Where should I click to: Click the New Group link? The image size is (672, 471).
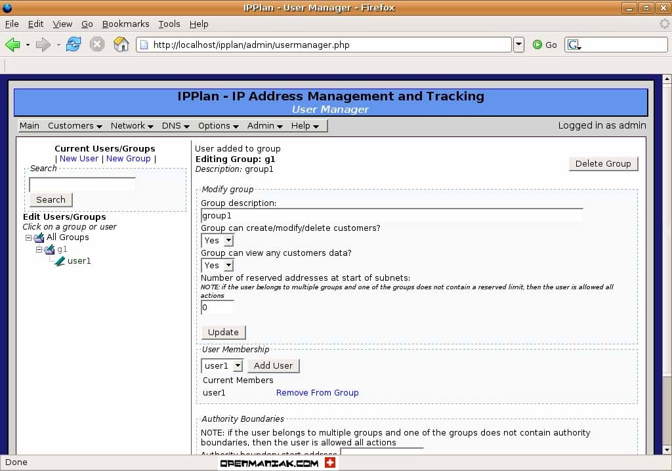[129, 159]
